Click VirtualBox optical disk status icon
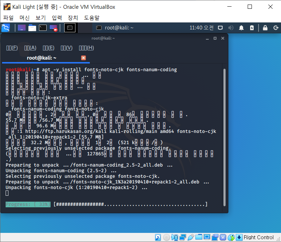Viewport: 281px width, 242px height. (167, 237)
